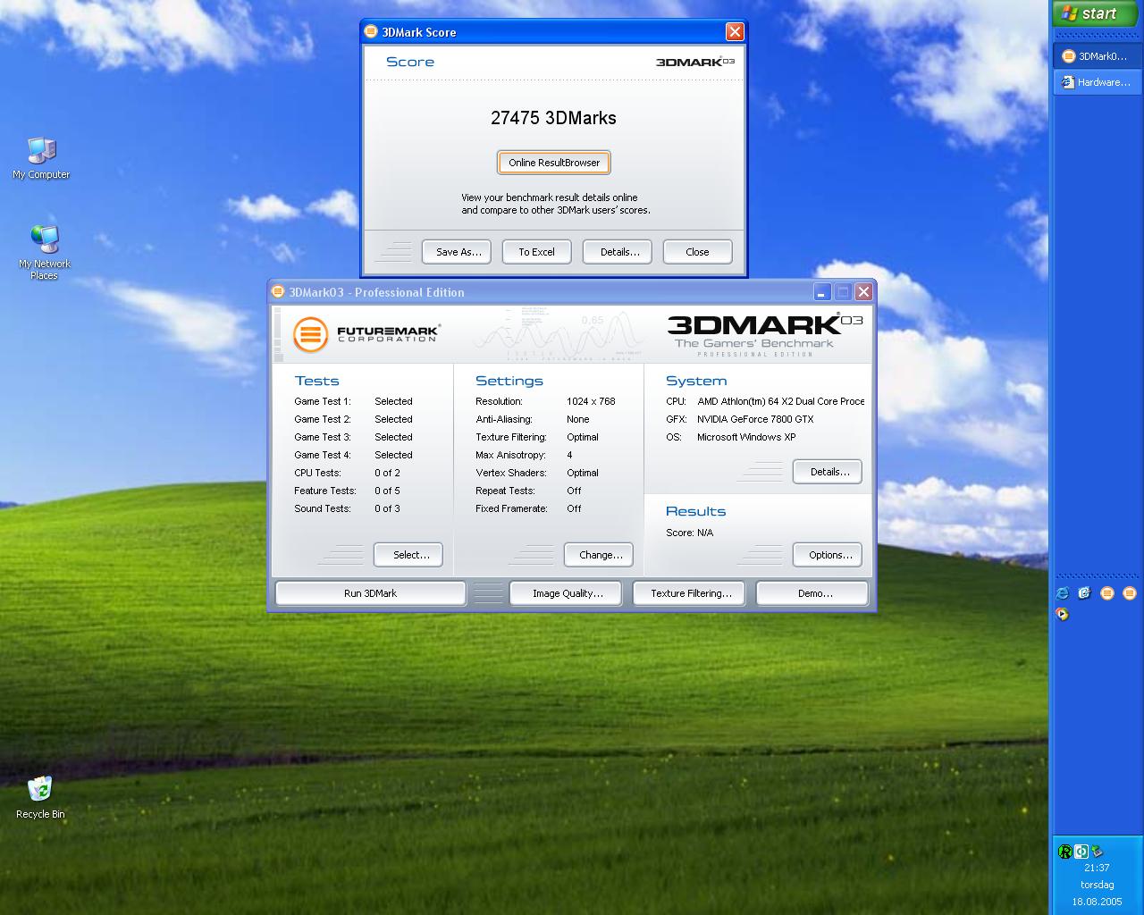Open the My Computer desktop icon
The width and height of the screenshot is (1144, 915).
click(41, 159)
